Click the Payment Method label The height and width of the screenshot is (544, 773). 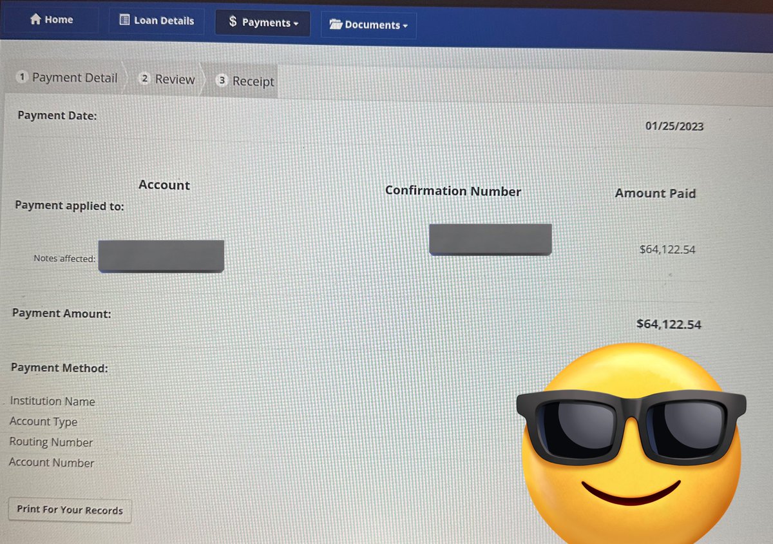coord(59,369)
